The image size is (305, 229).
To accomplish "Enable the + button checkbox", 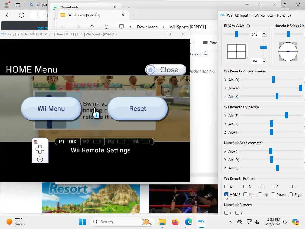I will pyautogui.click(x=291, y=187).
